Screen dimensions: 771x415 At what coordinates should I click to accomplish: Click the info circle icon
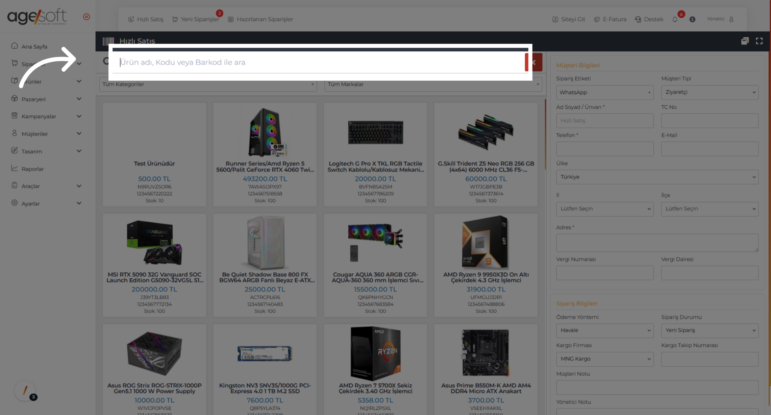pyautogui.click(x=692, y=19)
